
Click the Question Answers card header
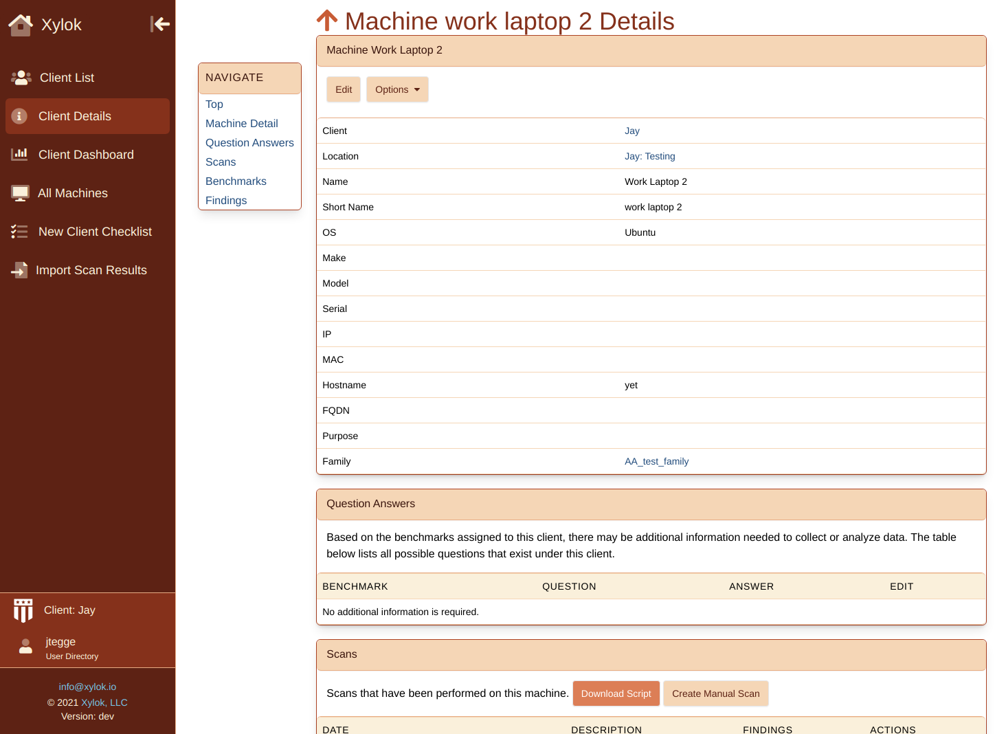(x=651, y=504)
